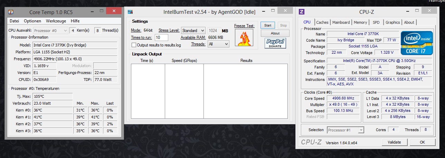Screen dimensions: 445x158
Task: Click the VID value 1.1659 v
Action: (44, 66)
